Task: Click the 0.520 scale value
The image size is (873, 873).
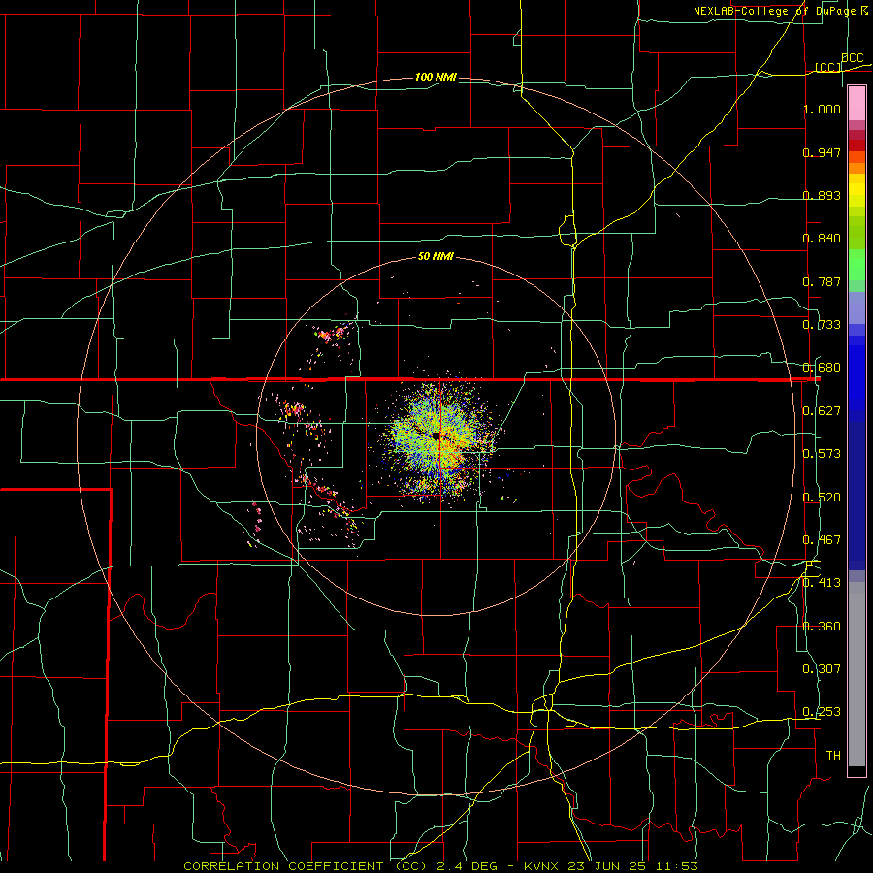Action: [822, 498]
